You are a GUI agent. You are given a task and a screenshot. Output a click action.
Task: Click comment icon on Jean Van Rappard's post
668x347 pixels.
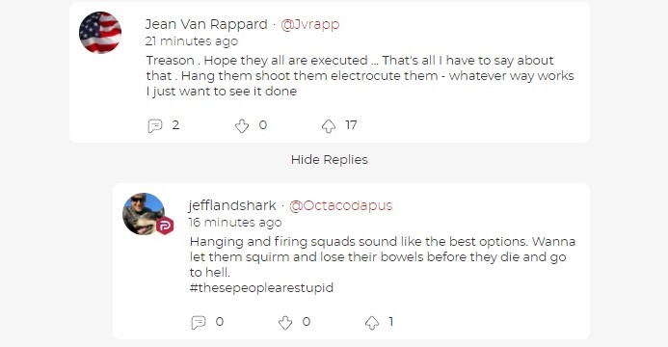155,126
